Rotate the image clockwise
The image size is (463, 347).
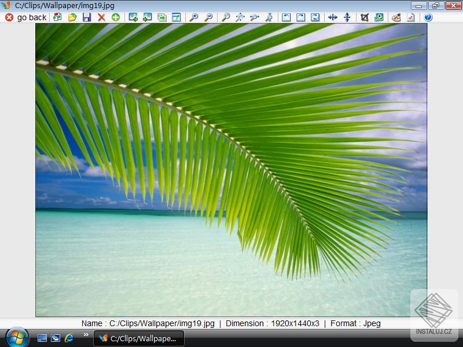(x=301, y=17)
